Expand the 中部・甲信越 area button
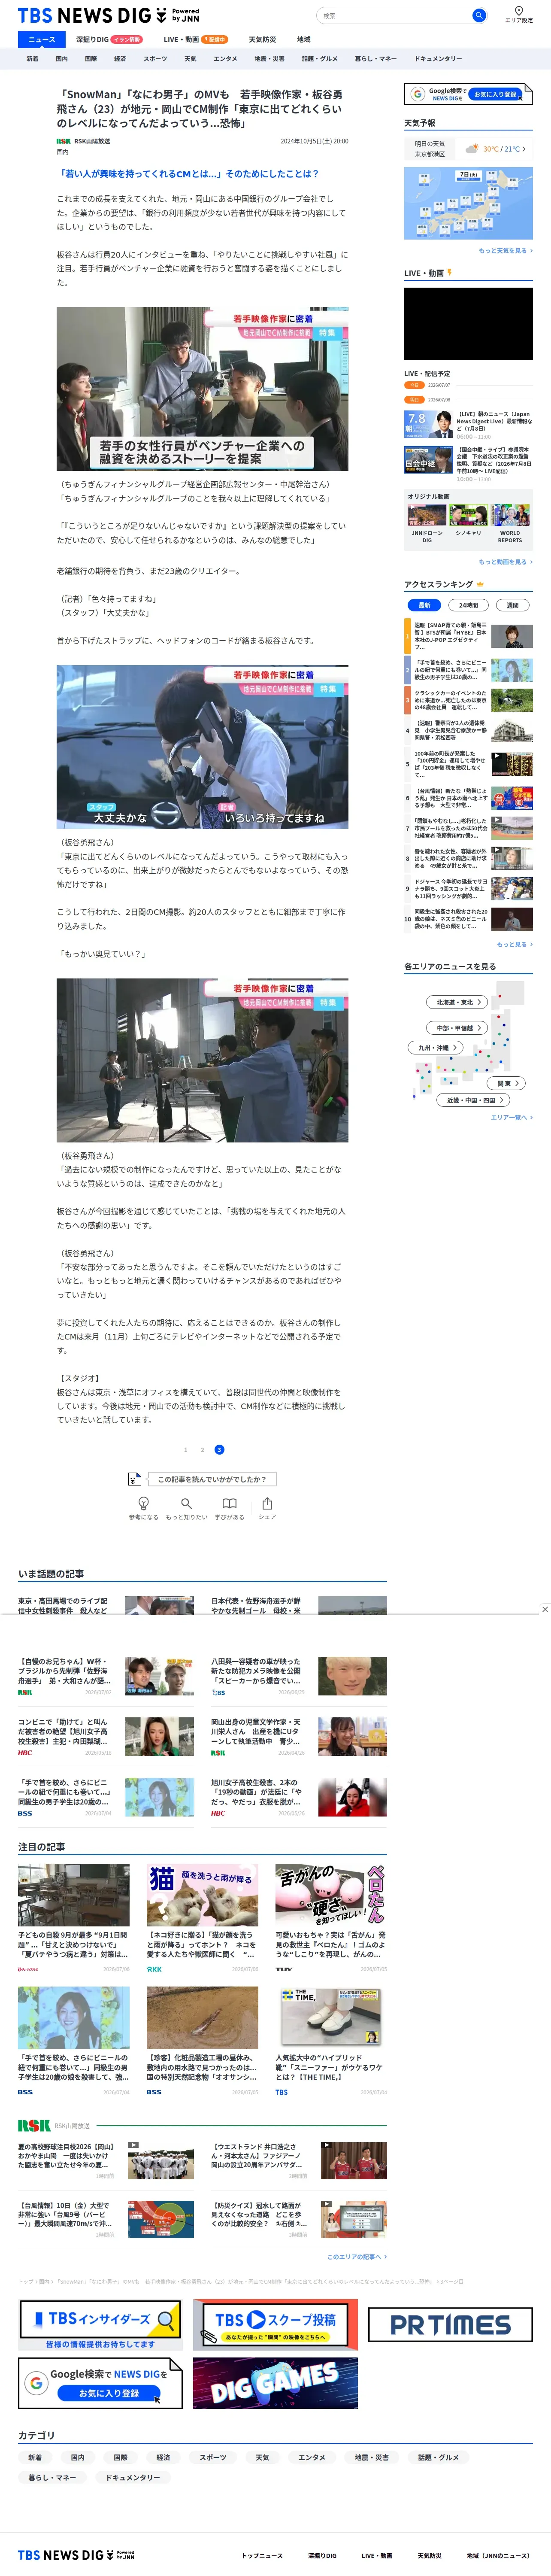Viewport: 551px width, 2576px height. [458, 1028]
